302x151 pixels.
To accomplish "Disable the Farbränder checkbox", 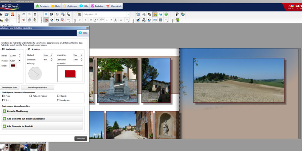I will pos(3,49).
